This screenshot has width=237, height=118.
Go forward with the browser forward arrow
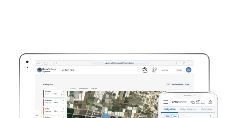pos(56,63)
